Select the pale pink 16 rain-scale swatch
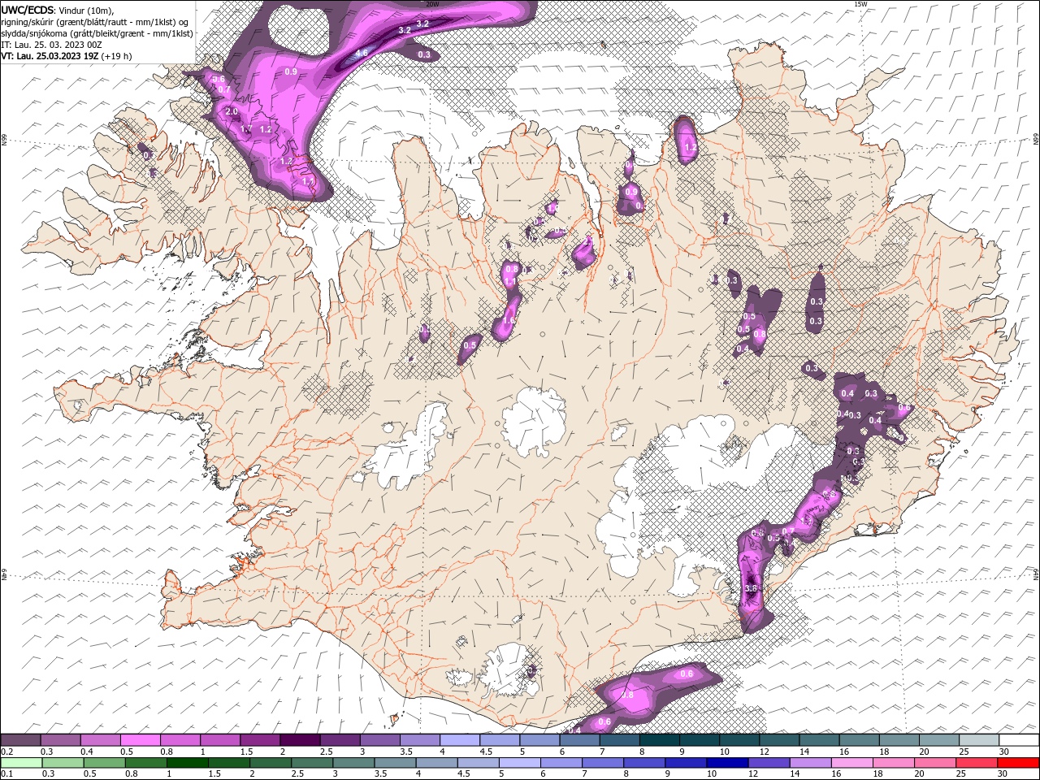Screen dimensions: 1040x780 [851, 763]
